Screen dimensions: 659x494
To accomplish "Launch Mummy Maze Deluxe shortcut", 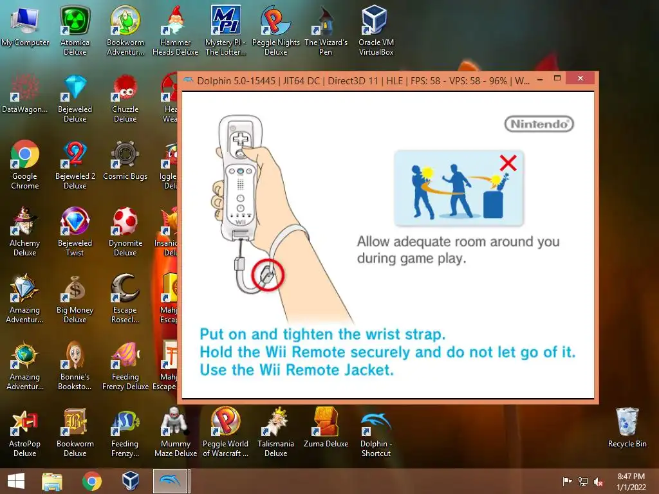I will tap(175, 432).
